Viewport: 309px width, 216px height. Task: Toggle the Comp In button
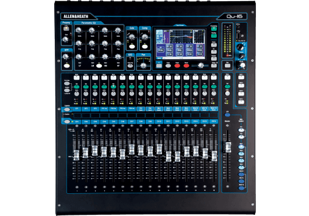click(x=145, y=47)
